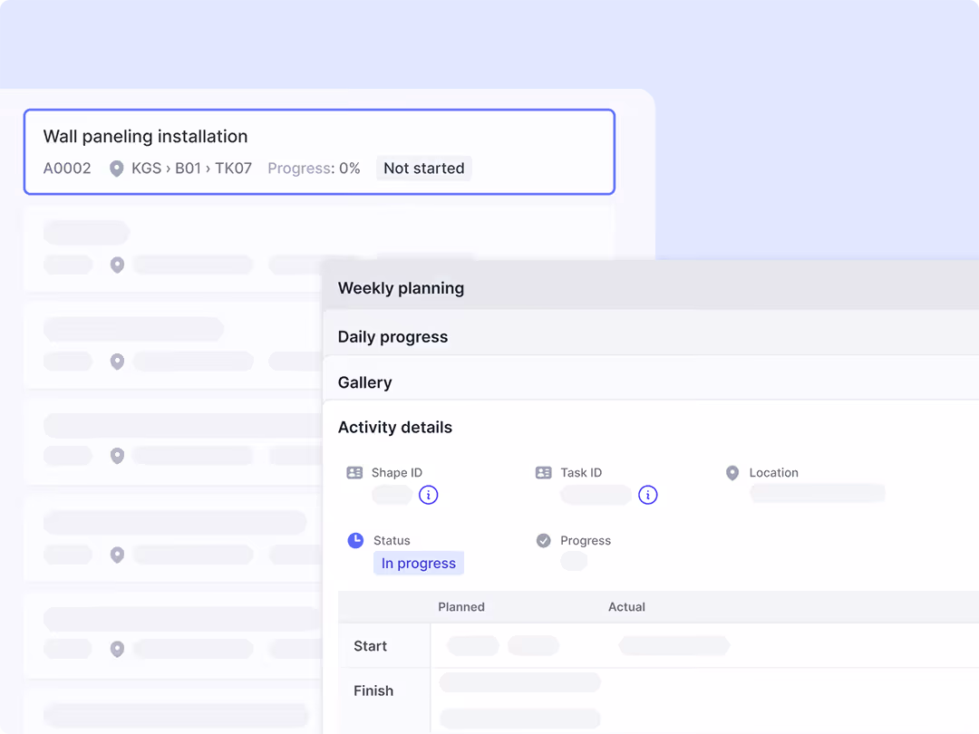Click the Location pin icon in Activity details
The image size is (979, 734).
pos(732,472)
